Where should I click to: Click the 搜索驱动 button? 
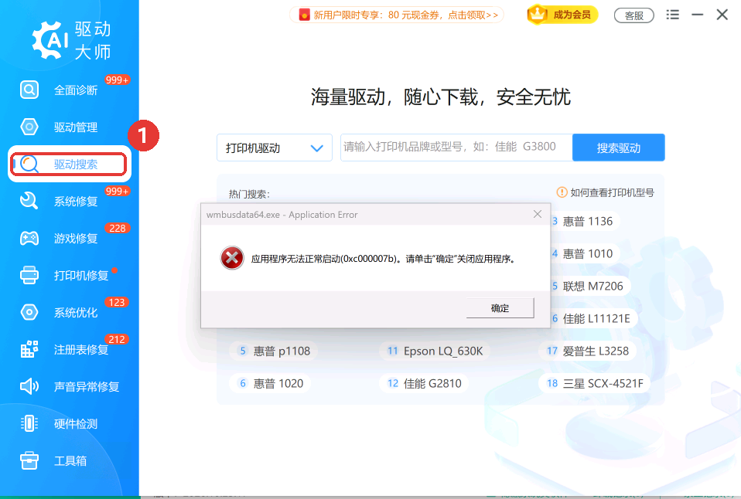(619, 148)
